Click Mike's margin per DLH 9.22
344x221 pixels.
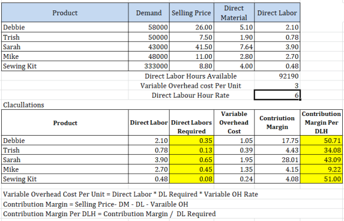pyautogui.click(x=321, y=169)
